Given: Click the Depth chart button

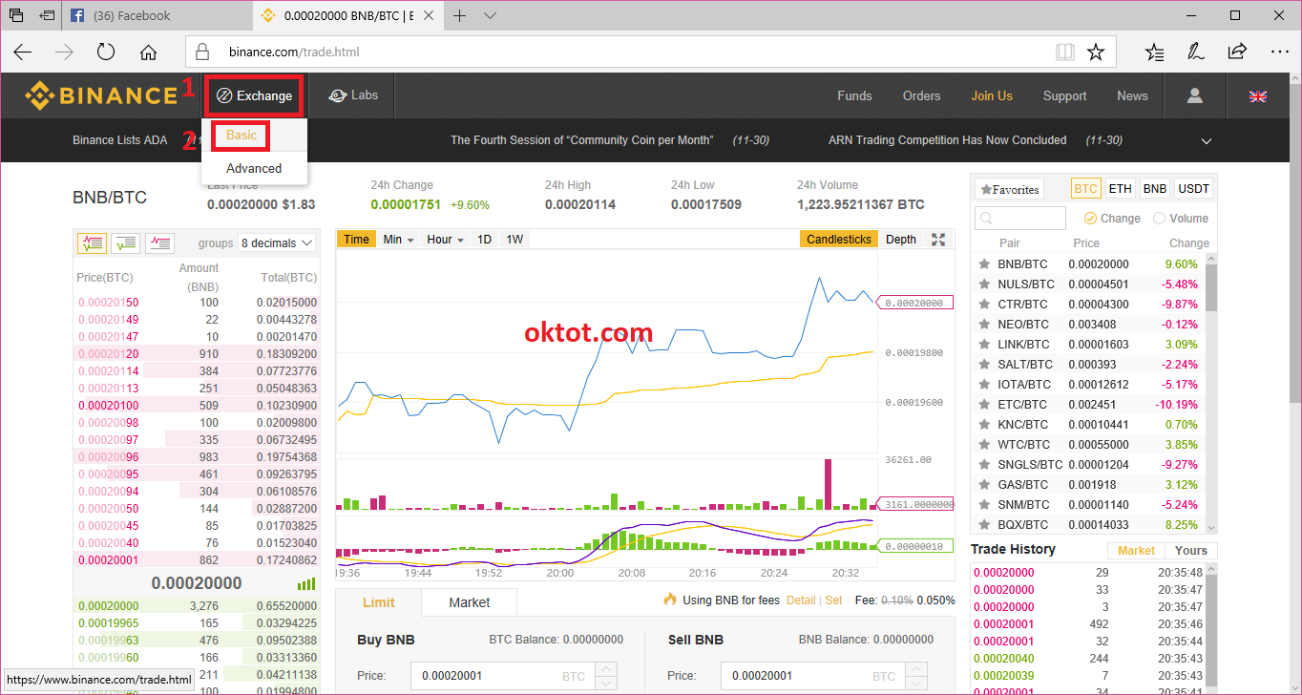Looking at the screenshot, I should click(900, 240).
